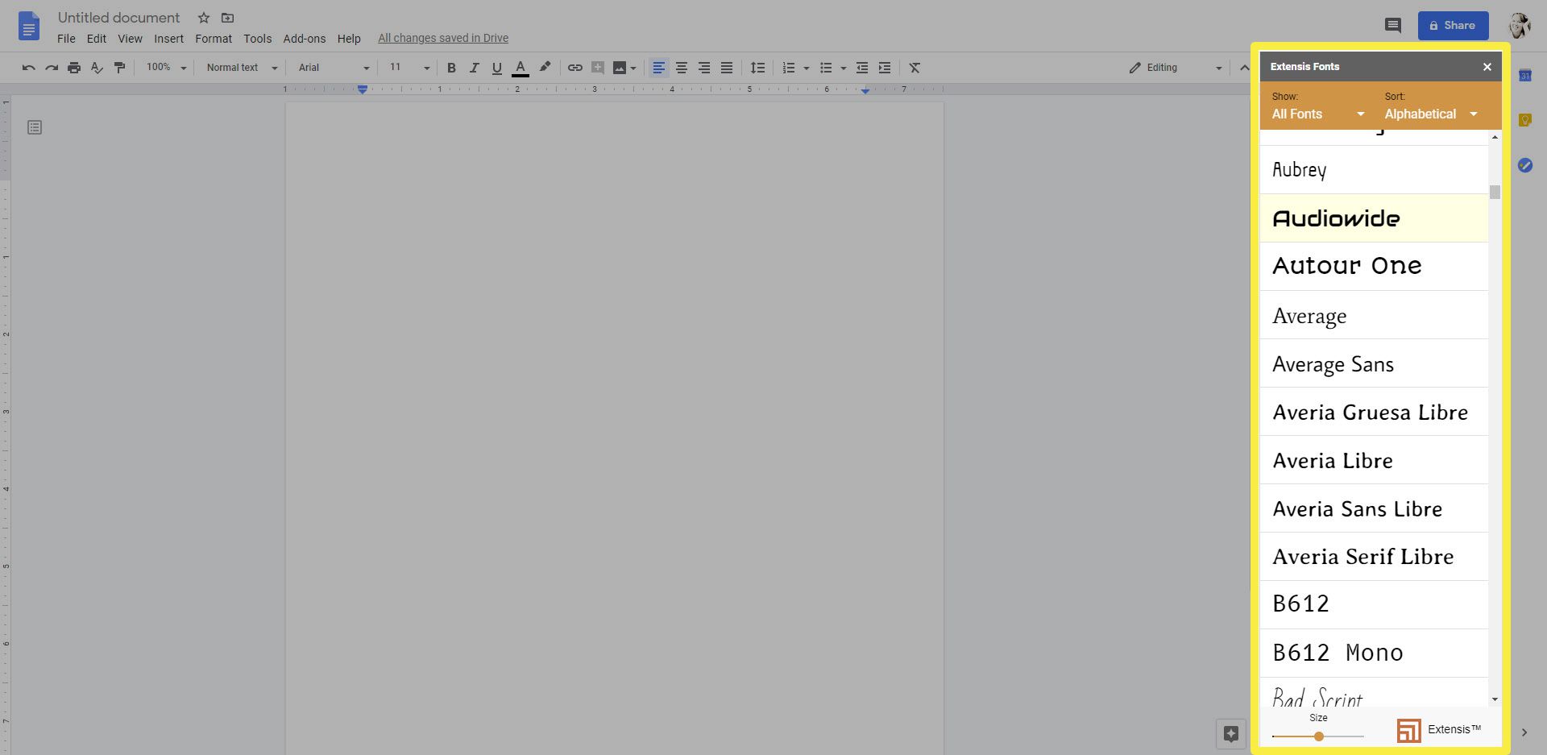This screenshot has height=755, width=1547.
Task: Open the font size dropdown
Action: point(409,68)
